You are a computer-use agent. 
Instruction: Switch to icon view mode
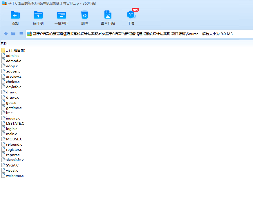[x=13, y=34]
